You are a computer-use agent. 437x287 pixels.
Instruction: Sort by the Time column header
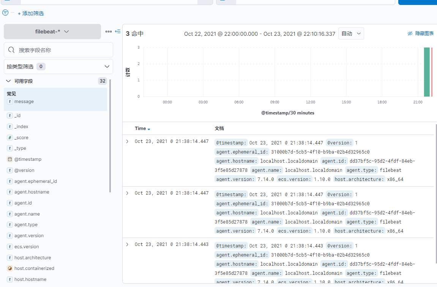click(x=140, y=128)
